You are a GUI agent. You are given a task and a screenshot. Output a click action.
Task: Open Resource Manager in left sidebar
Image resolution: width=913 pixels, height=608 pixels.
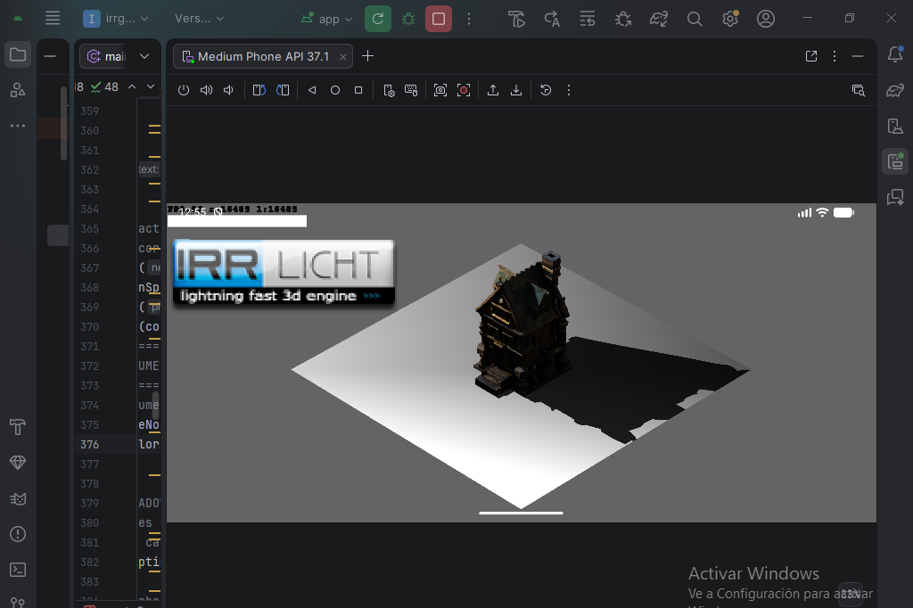(x=18, y=90)
